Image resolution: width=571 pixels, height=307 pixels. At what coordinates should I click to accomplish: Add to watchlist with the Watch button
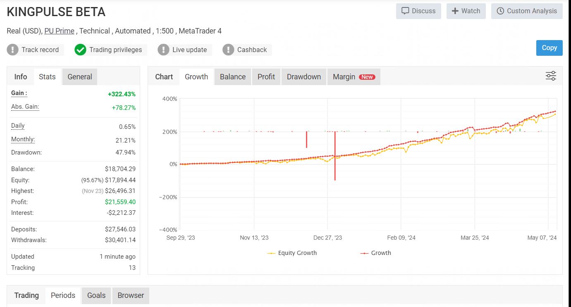pyautogui.click(x=466, y=11)
